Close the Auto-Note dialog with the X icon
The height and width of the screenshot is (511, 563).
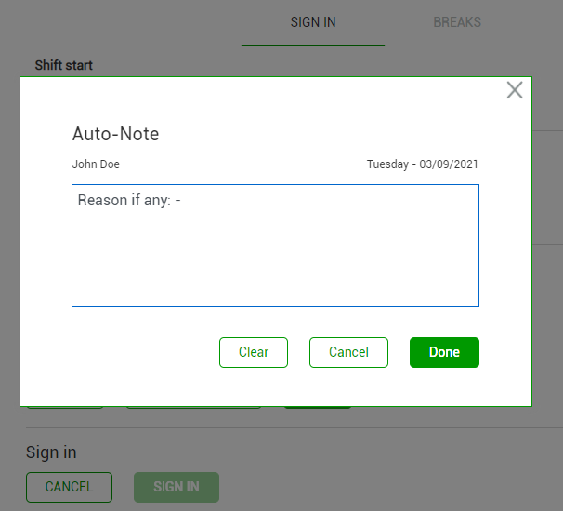click(515, 90)
